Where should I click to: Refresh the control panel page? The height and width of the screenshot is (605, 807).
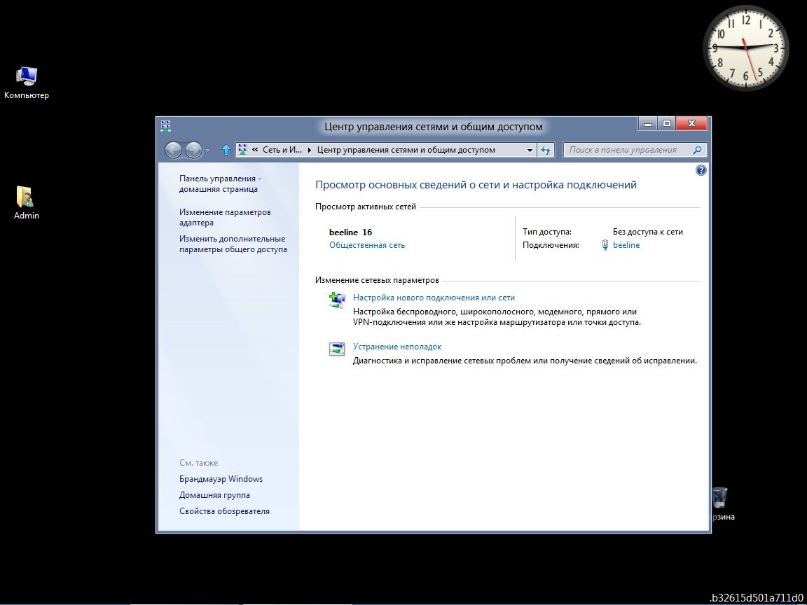click(x=545, y=151)
